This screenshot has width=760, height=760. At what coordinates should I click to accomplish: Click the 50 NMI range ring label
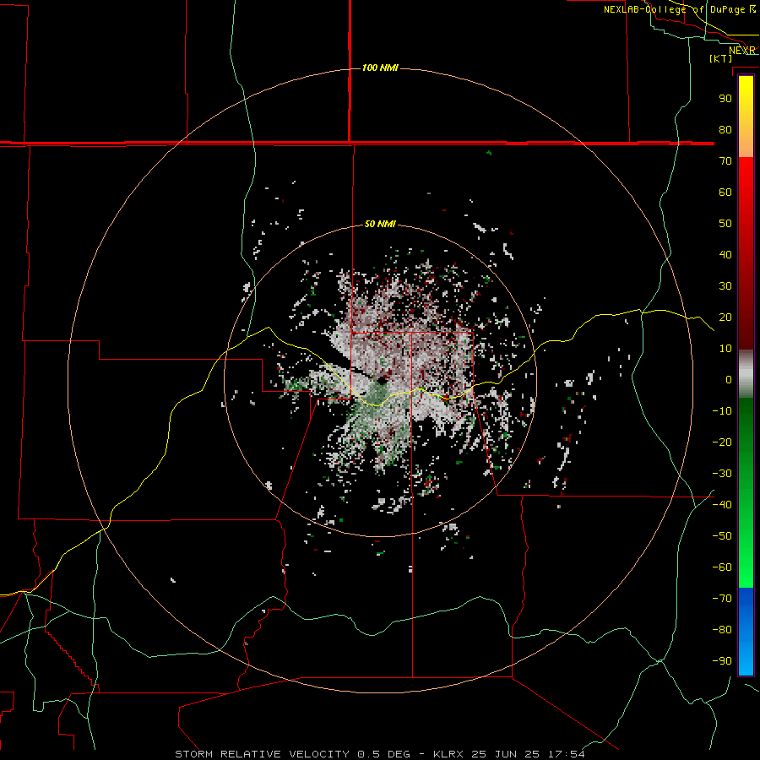pos(380,224)
